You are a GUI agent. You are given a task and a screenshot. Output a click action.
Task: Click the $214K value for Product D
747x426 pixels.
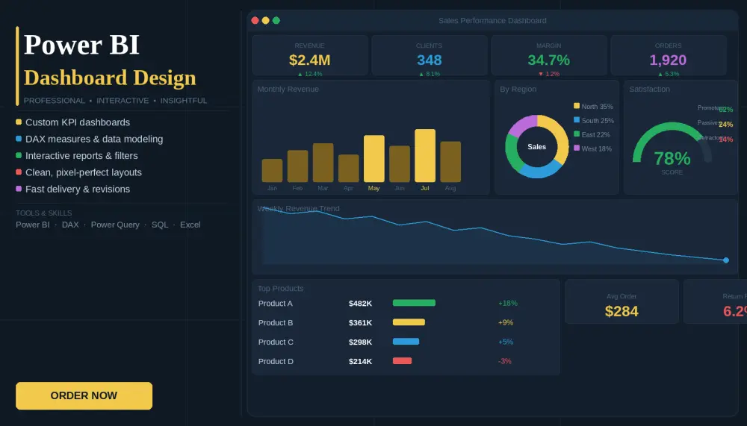point(360,361)
